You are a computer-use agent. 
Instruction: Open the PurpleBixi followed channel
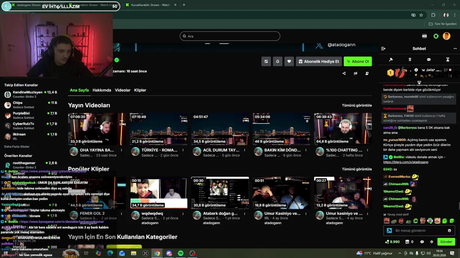(x=31, y=115)
